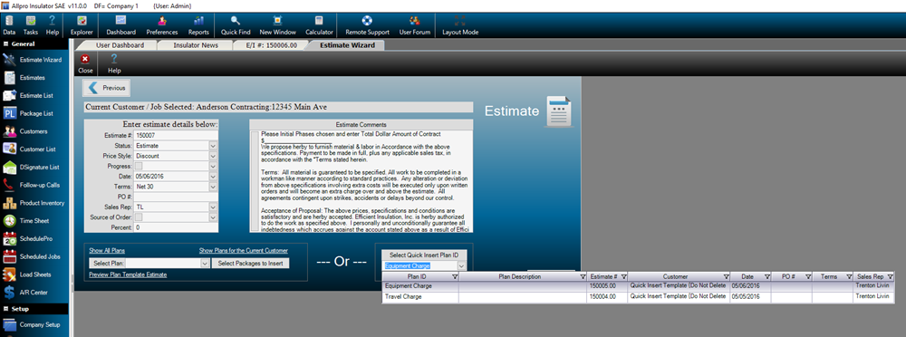906x337 pixels.
Task: Open the Select Plan combo box
Action: [149, 263]
